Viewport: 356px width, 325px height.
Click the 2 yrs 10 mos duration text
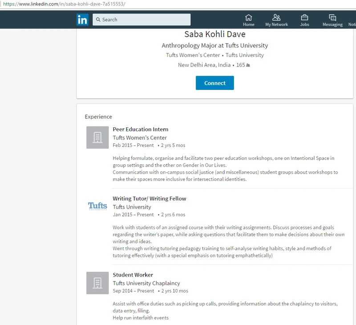174,291
